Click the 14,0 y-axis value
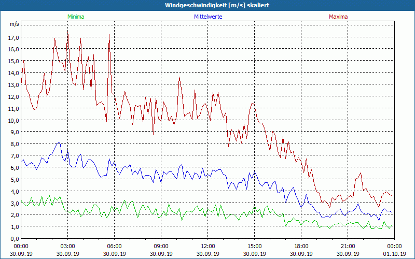Image resolution: width=415 pixels, height=259 pixels. pyautogui.click(x=14, y=73)
